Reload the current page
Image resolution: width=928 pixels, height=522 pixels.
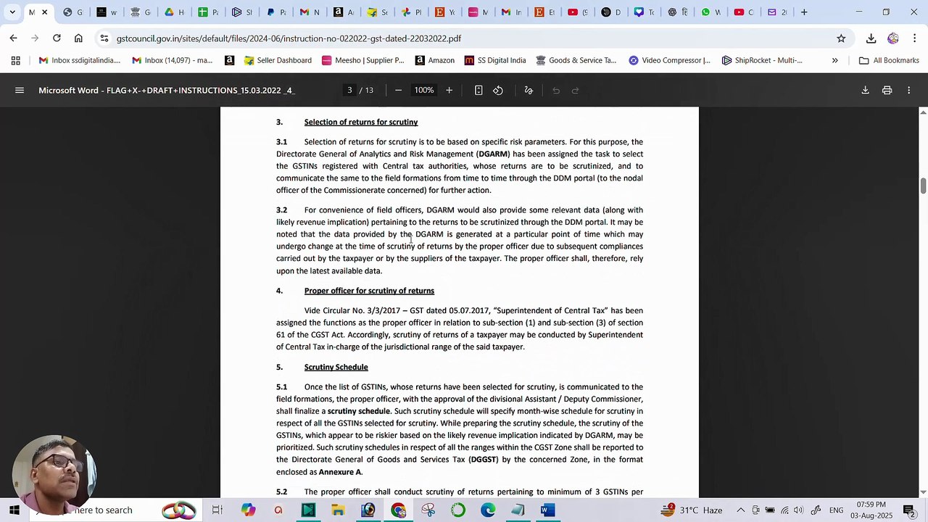click(x=57, y=38)
